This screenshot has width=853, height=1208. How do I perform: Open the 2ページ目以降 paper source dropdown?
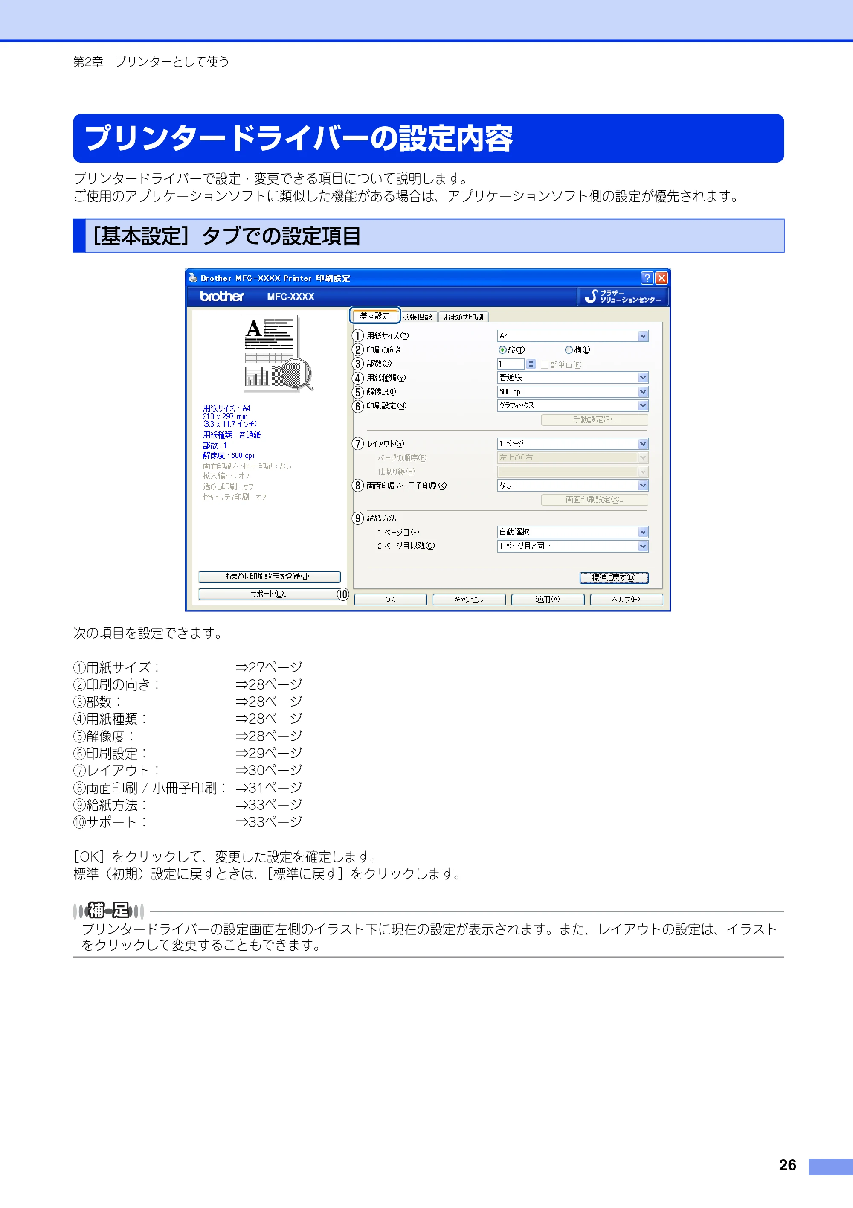(x=573, y=546)
